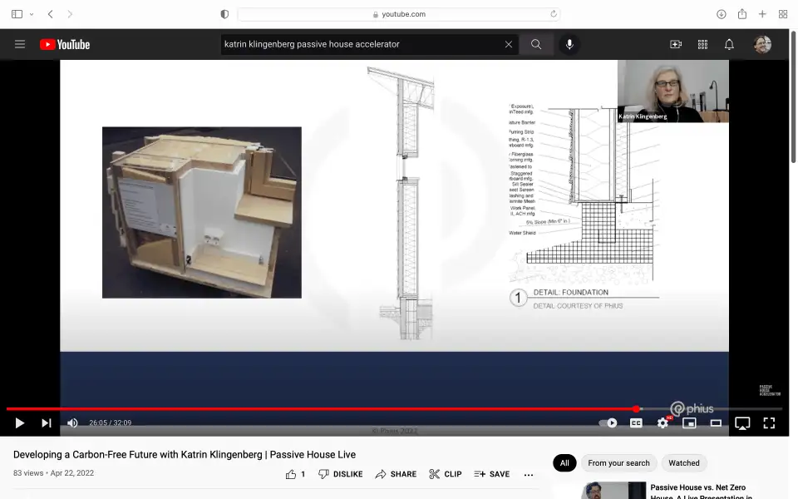
Task: Play the paused video
Action: click(x=20, y=423)
